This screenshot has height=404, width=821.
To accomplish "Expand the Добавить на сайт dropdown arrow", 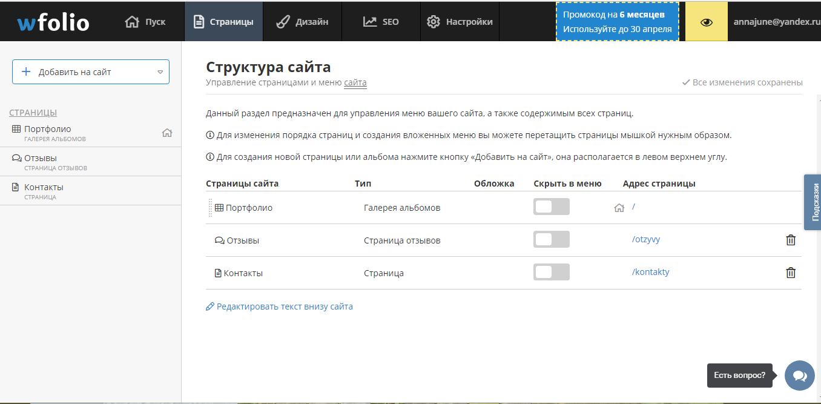I will coord(160,71).
